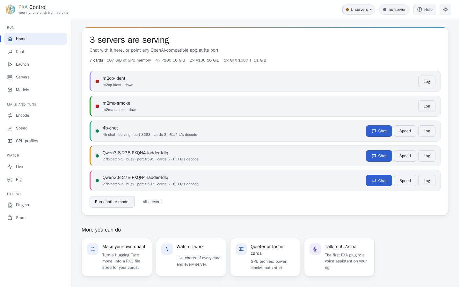The width and height of the screenshot is (459, 287).
Task: Open the Quieter or faster cards card
Action: [265, 257]
